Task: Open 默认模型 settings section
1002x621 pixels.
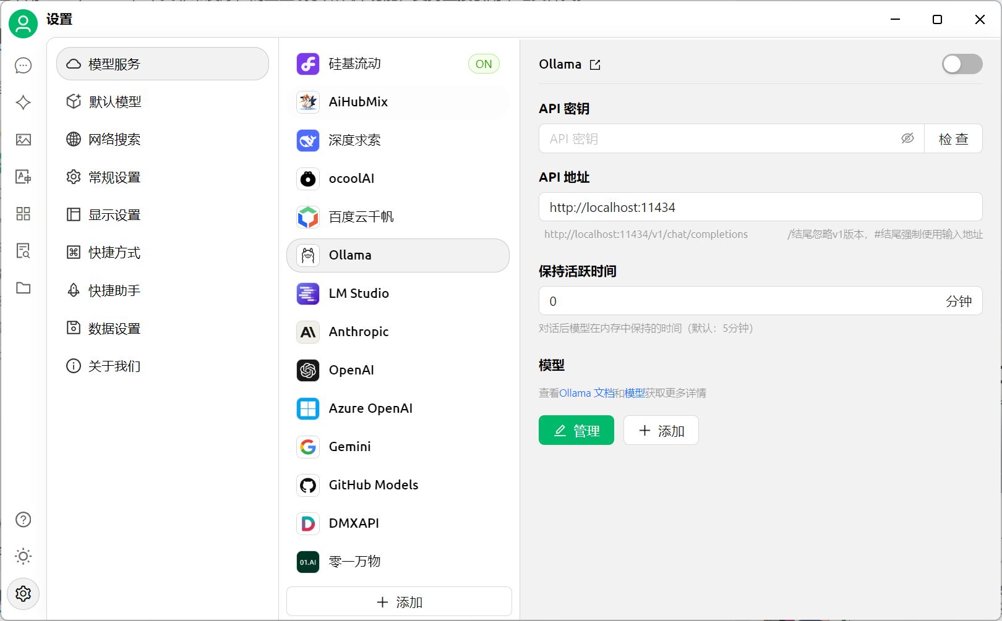Action: pyautogui.click(x=163, y=101)
